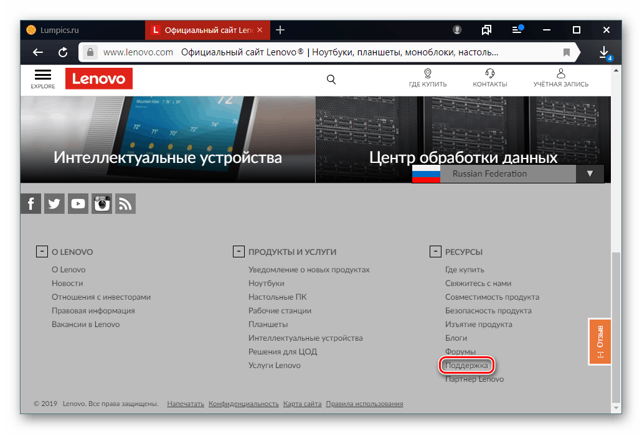
Task: Open the Планшеты link
Action: tap(268, 324)
